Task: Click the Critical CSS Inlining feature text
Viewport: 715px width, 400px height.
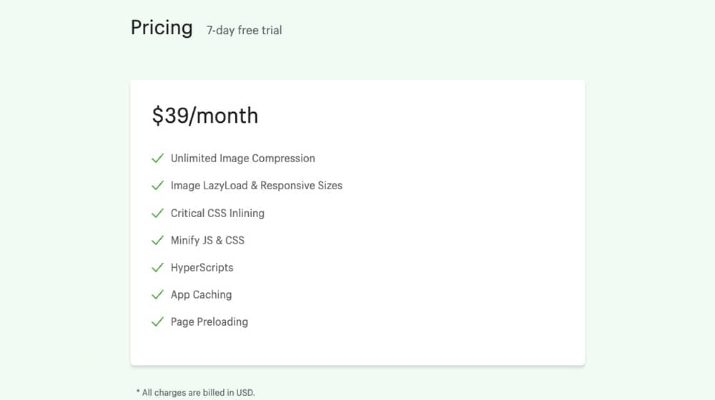Action: click(x=217, y=213)
